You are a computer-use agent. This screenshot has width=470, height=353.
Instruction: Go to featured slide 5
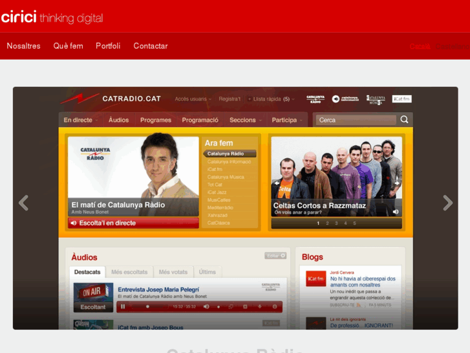(x=354, y=223)
